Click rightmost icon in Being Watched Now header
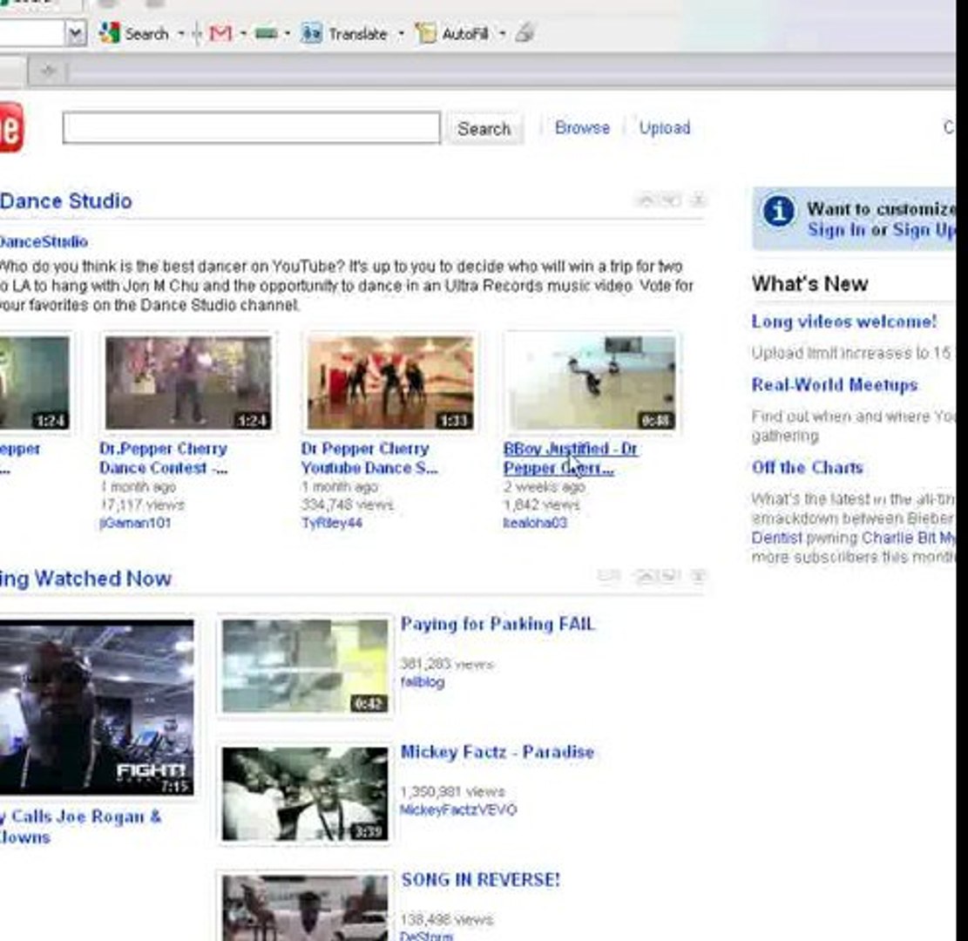The width and height of the screenshot is (968, 941). 698,576
